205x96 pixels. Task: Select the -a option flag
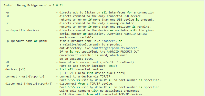(7, 12)
